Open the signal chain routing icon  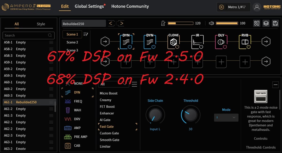click(257, 23)
